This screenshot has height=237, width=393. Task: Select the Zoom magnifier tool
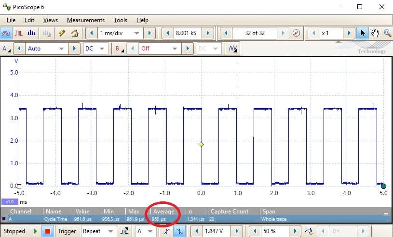[x=387, y=34]
